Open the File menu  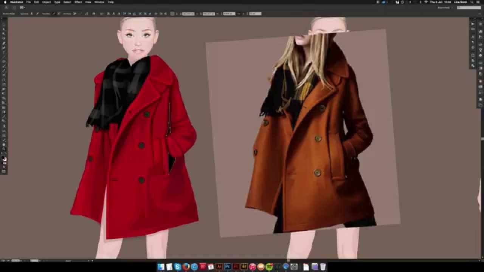(x=28, y=2)
